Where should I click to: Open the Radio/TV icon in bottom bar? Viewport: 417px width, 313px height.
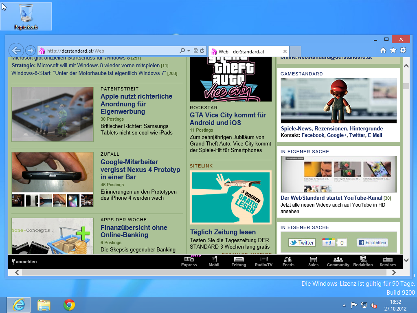[263, 261]
